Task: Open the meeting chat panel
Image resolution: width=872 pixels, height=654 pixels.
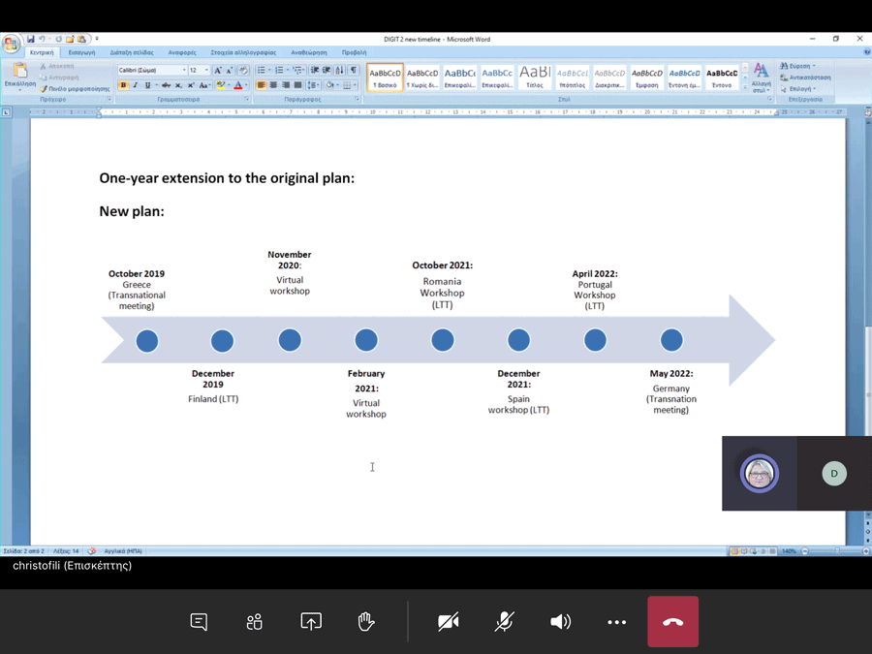Action: coord(199,622)
